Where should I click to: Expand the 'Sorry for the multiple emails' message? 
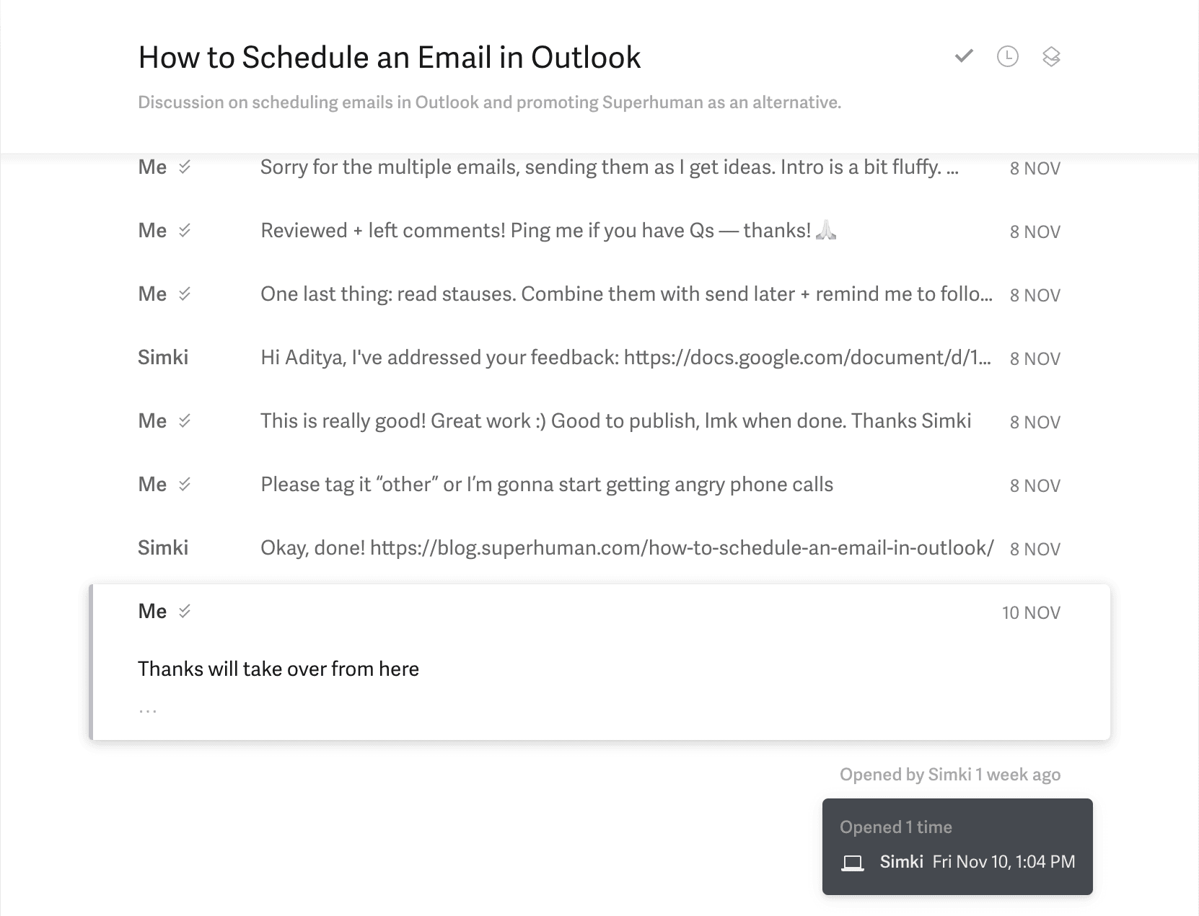609,167
